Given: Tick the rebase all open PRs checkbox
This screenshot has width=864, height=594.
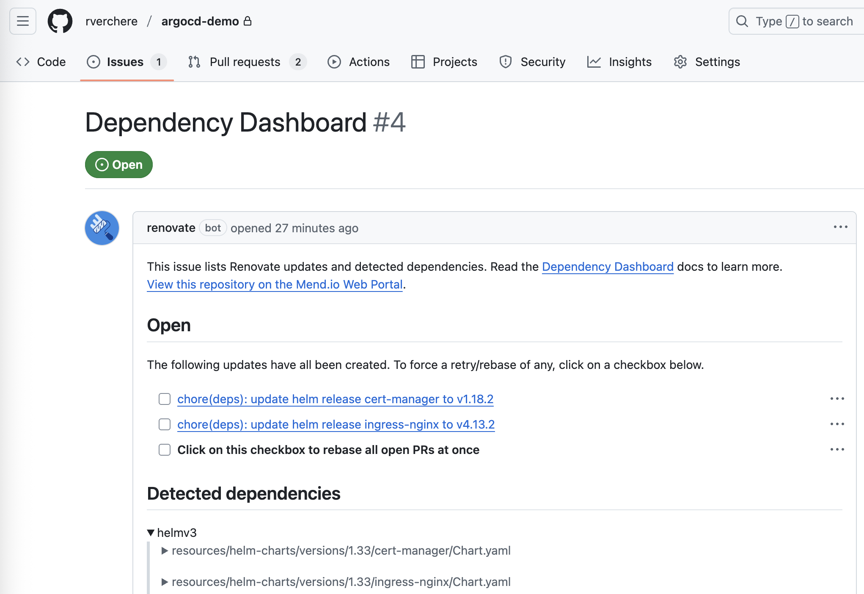Looking at the screenshot, I should 165,450.
